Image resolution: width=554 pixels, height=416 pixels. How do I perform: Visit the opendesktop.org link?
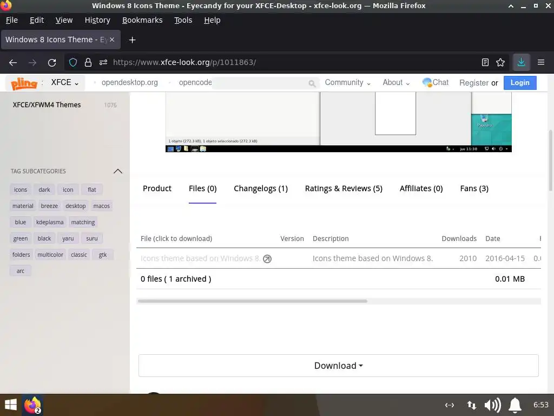[x=130, y=82]
